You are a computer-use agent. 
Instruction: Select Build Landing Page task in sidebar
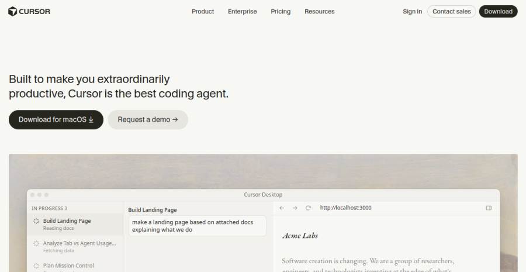click(75, 224)
